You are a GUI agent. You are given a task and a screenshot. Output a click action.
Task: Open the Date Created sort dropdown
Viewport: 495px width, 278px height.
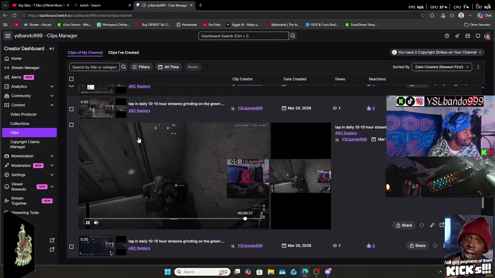click(x=442, y=67)
